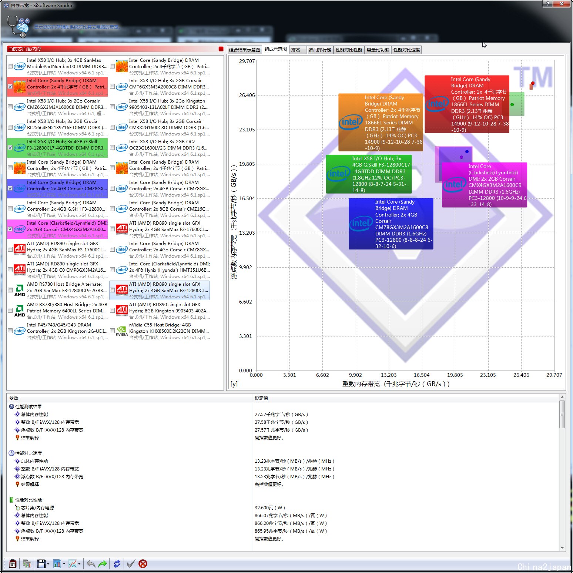Click the power plug icon beside 芯片集/内存电源
The width and height of the screenshot is (573, 573).
click(x=17, y=507)
